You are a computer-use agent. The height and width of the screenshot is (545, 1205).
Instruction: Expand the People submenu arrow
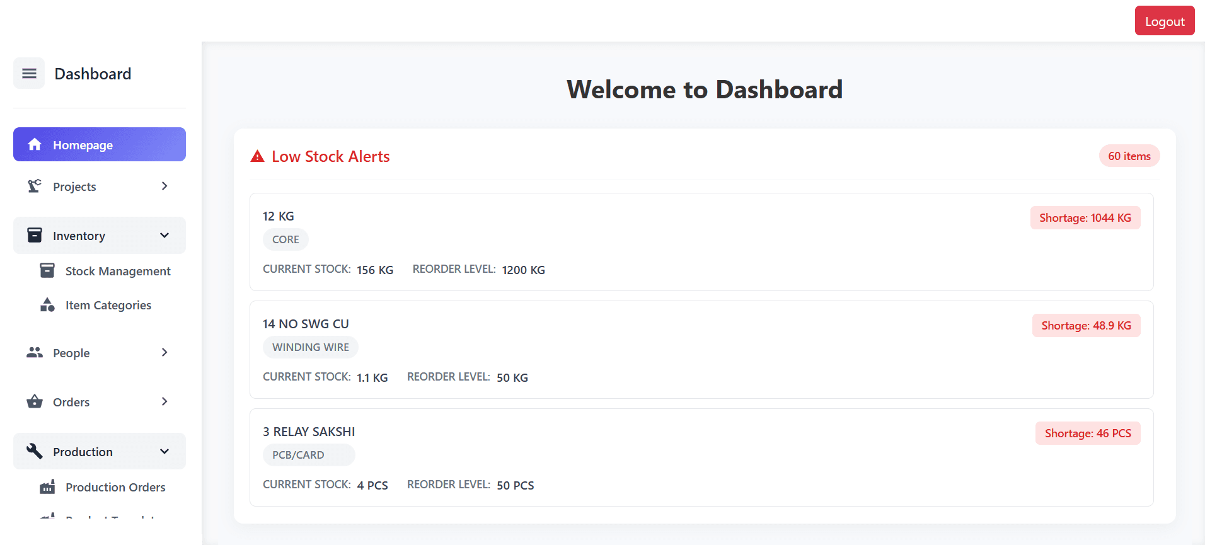[164, 353]
